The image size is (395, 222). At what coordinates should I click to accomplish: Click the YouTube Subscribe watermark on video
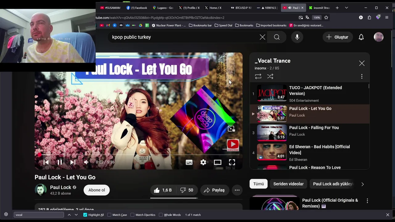pos(233,145)
